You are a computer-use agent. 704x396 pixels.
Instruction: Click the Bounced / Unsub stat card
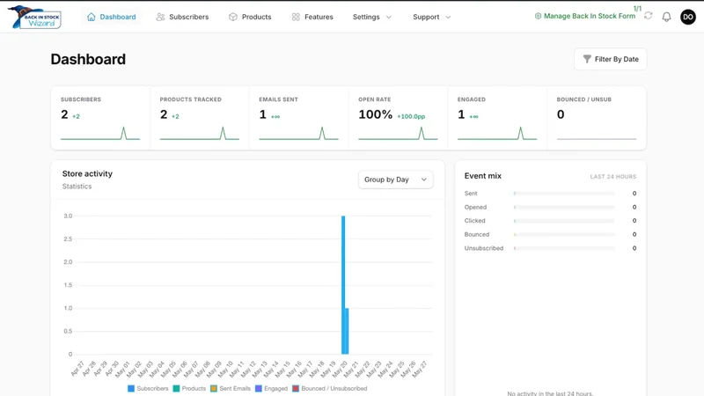[x=597, y=118]
